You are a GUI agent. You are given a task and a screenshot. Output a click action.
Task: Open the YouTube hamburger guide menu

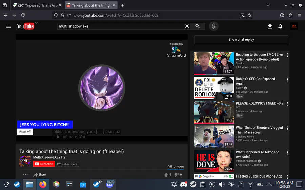pos(8,26)
